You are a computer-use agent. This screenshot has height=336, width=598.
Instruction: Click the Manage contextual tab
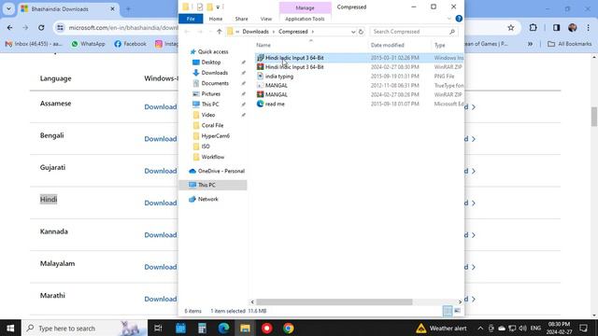coord(306,7)
